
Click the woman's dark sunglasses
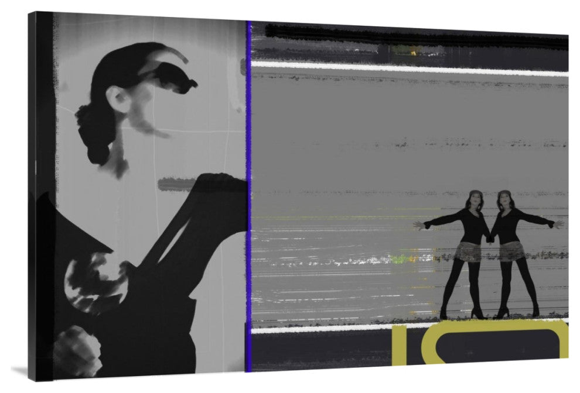pyautogui.click(x=176, y=76)
